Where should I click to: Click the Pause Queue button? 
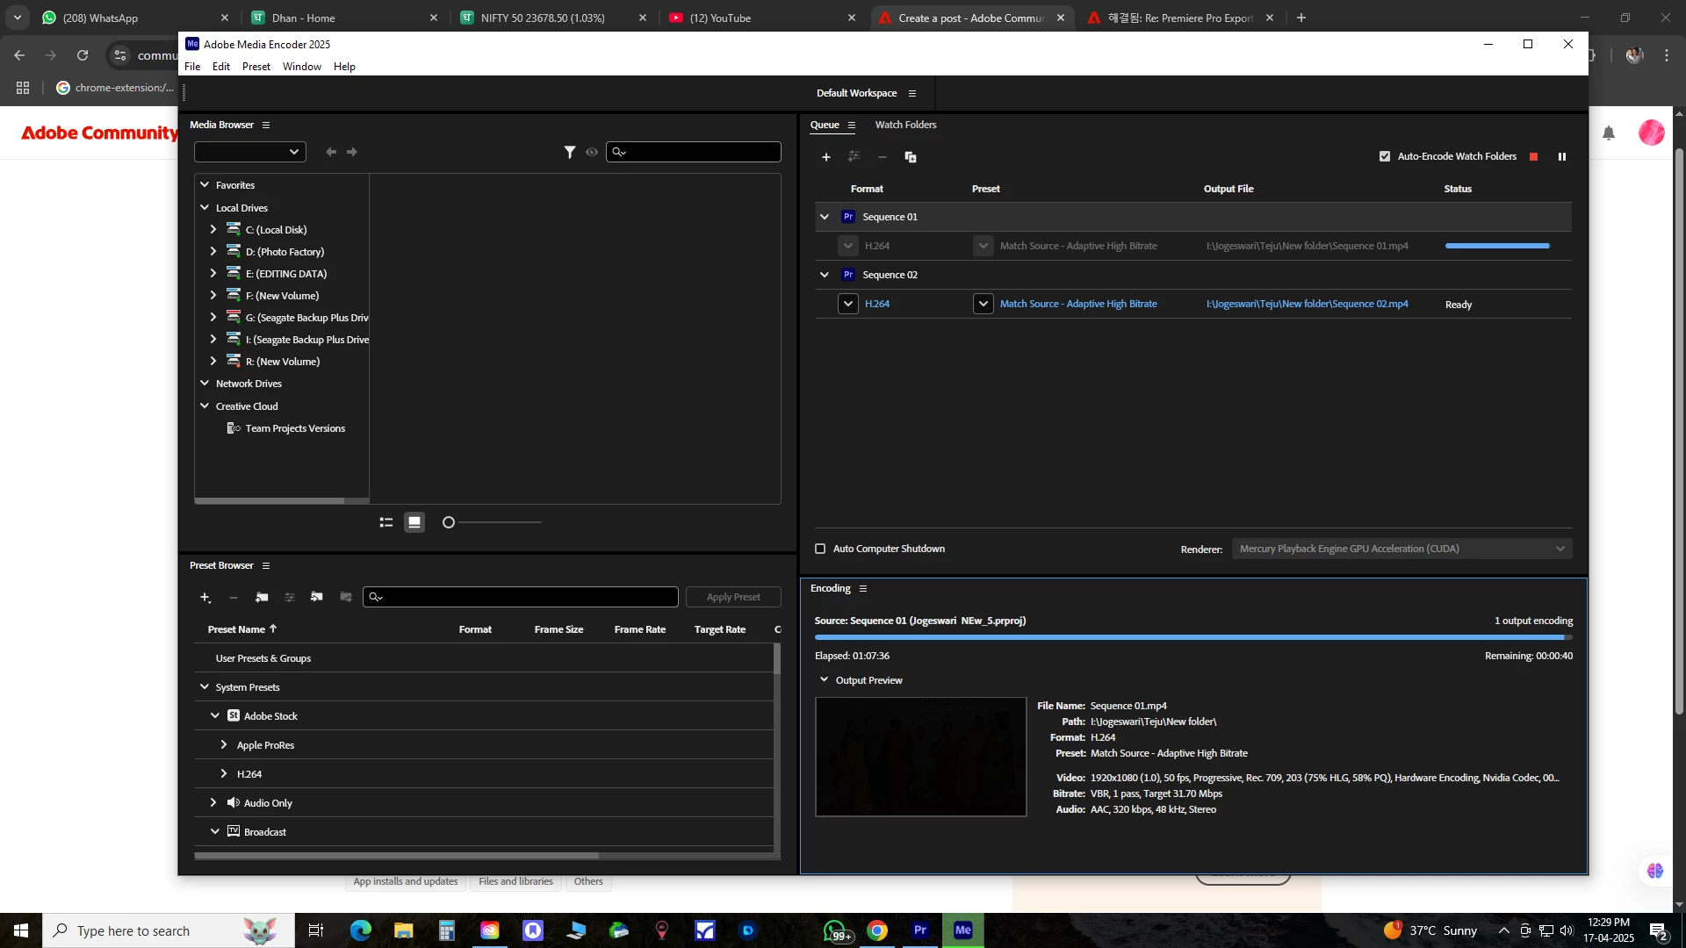1562,157
